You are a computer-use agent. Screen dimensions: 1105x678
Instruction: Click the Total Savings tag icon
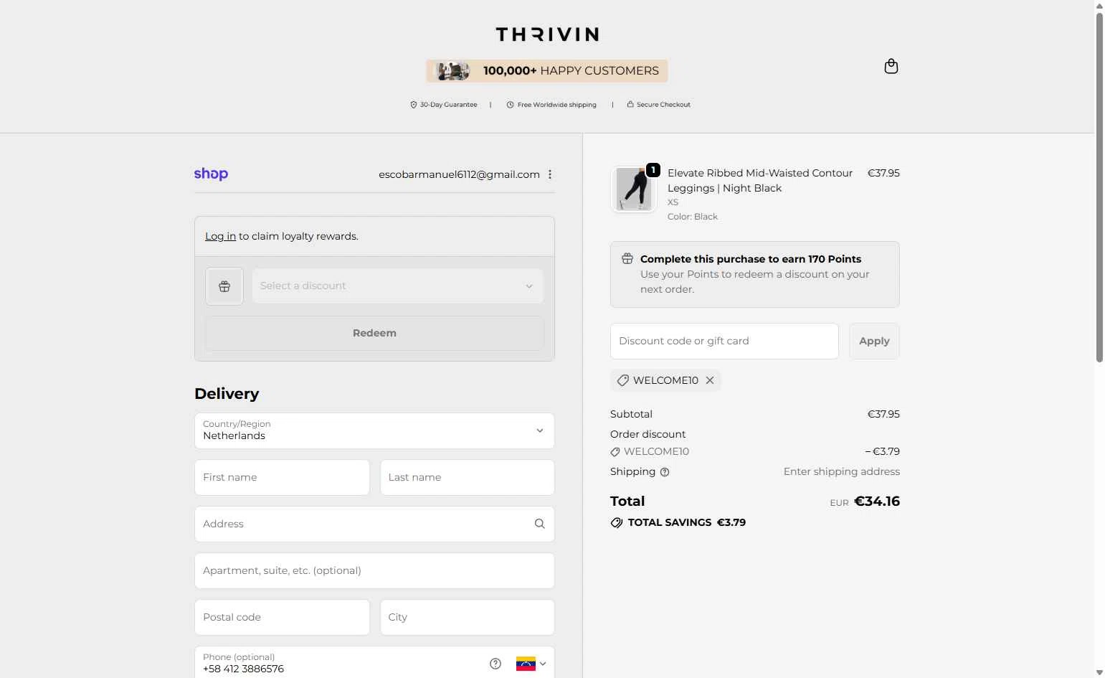[617, 523]
